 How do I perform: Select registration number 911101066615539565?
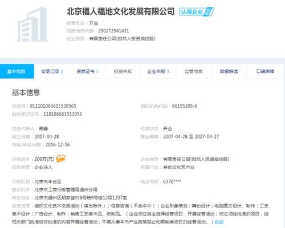click(53, 106)
